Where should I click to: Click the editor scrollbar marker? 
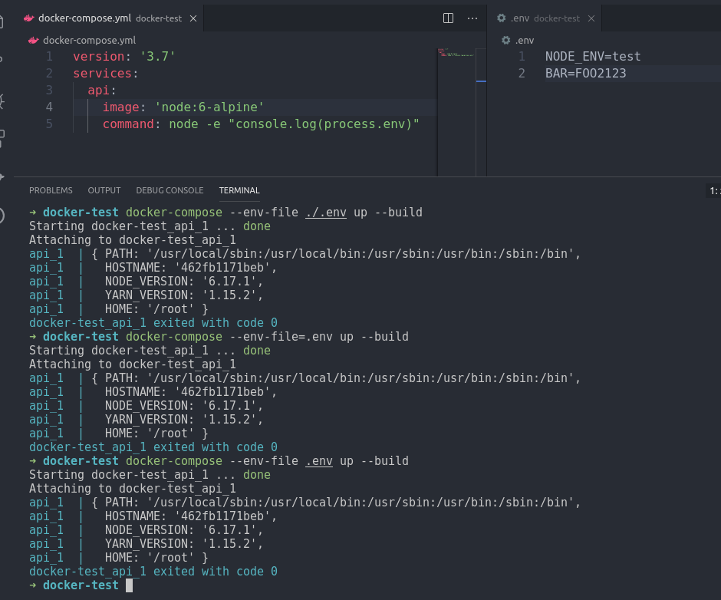tap(481, 81)
